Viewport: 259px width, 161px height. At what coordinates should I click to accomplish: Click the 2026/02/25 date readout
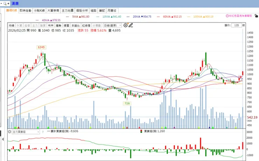16,31
